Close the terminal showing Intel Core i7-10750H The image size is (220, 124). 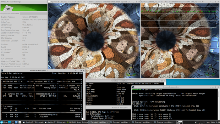pos(165,81)
